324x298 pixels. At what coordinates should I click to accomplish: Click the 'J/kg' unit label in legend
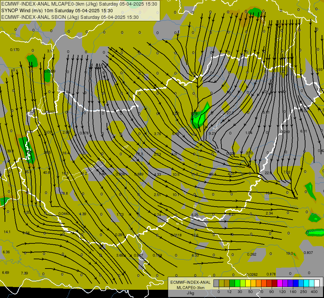190,293
